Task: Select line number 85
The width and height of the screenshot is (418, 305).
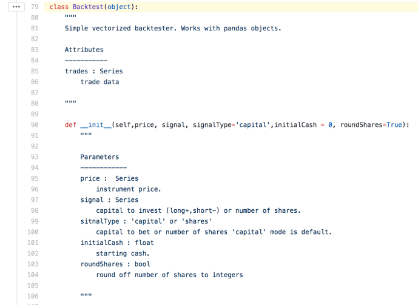Action: pos(35,71)
